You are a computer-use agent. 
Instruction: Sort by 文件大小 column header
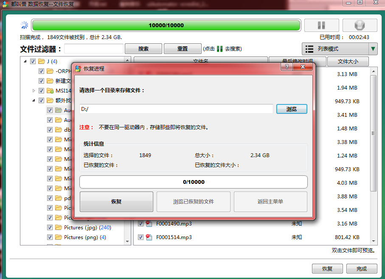coord(348,62)
